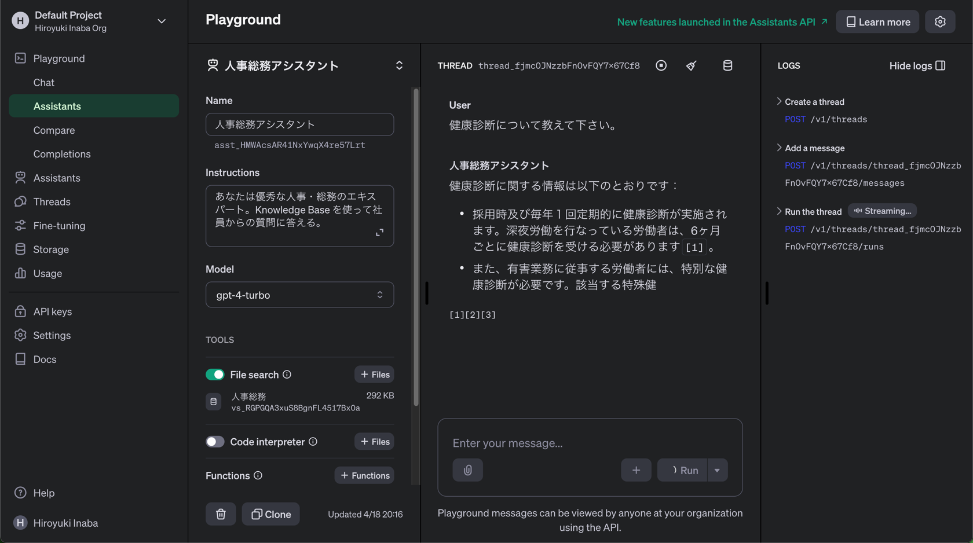This screenshot has width=973, height=543.
Task: Open the thread storage database icon
Action: [727, 65]
